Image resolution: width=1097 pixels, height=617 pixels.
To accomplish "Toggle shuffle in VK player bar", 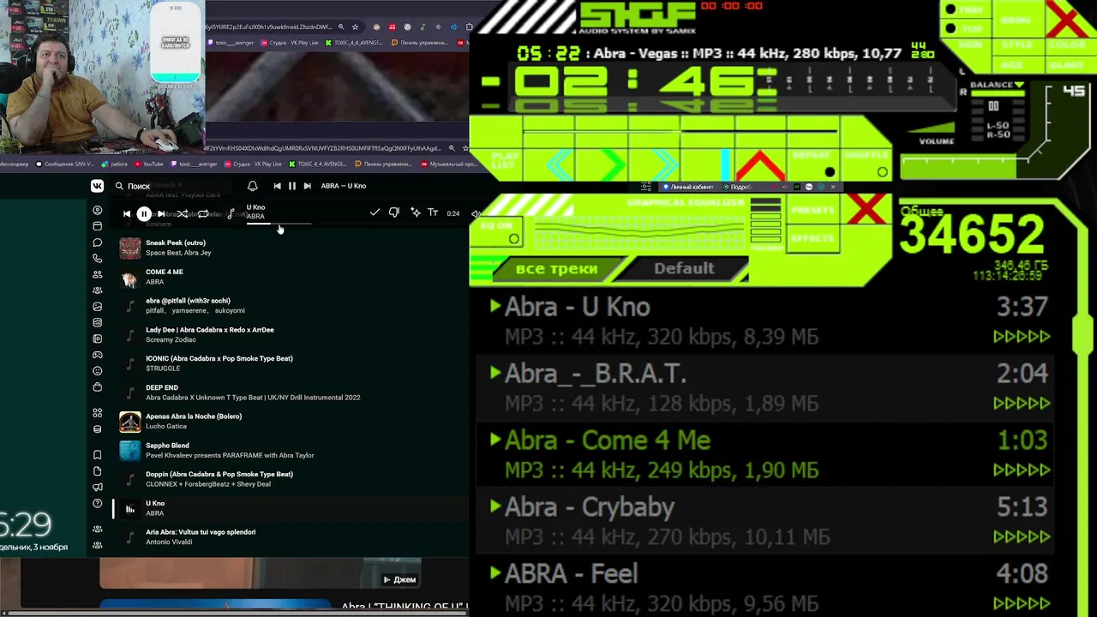I will point(183,213).
